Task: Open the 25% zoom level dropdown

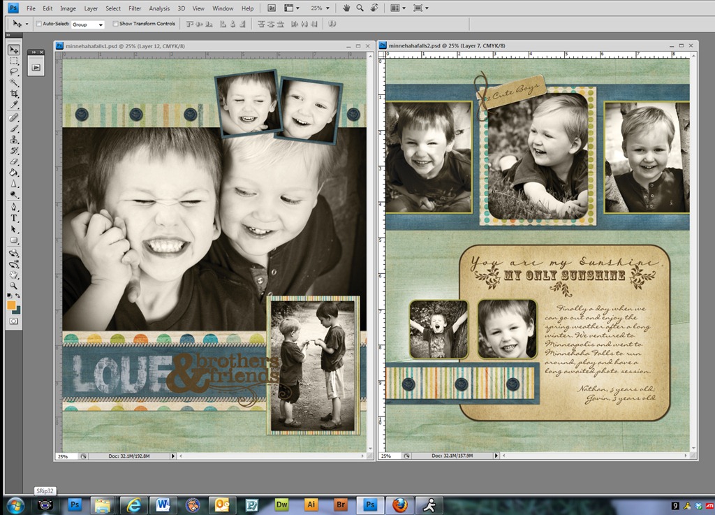Action: [320, 8]
